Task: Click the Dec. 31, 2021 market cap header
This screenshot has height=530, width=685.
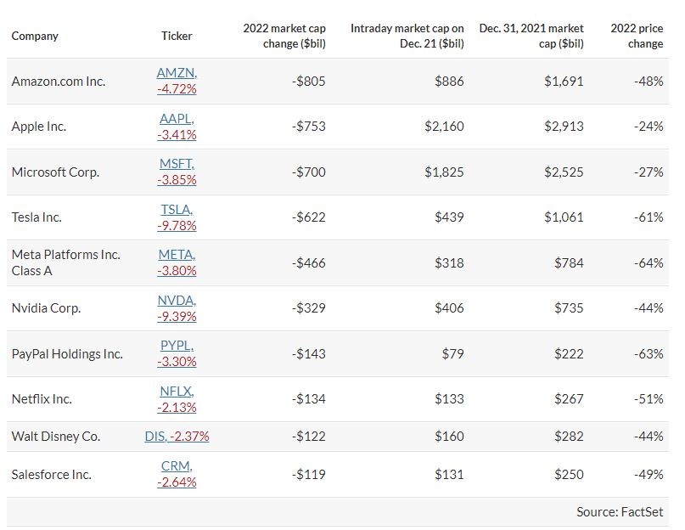Action: [x=531, y=37]
